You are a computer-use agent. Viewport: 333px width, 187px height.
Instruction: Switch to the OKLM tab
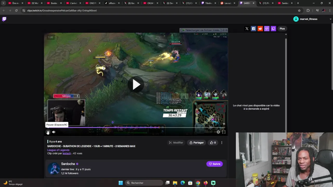(x=150, y=3)
